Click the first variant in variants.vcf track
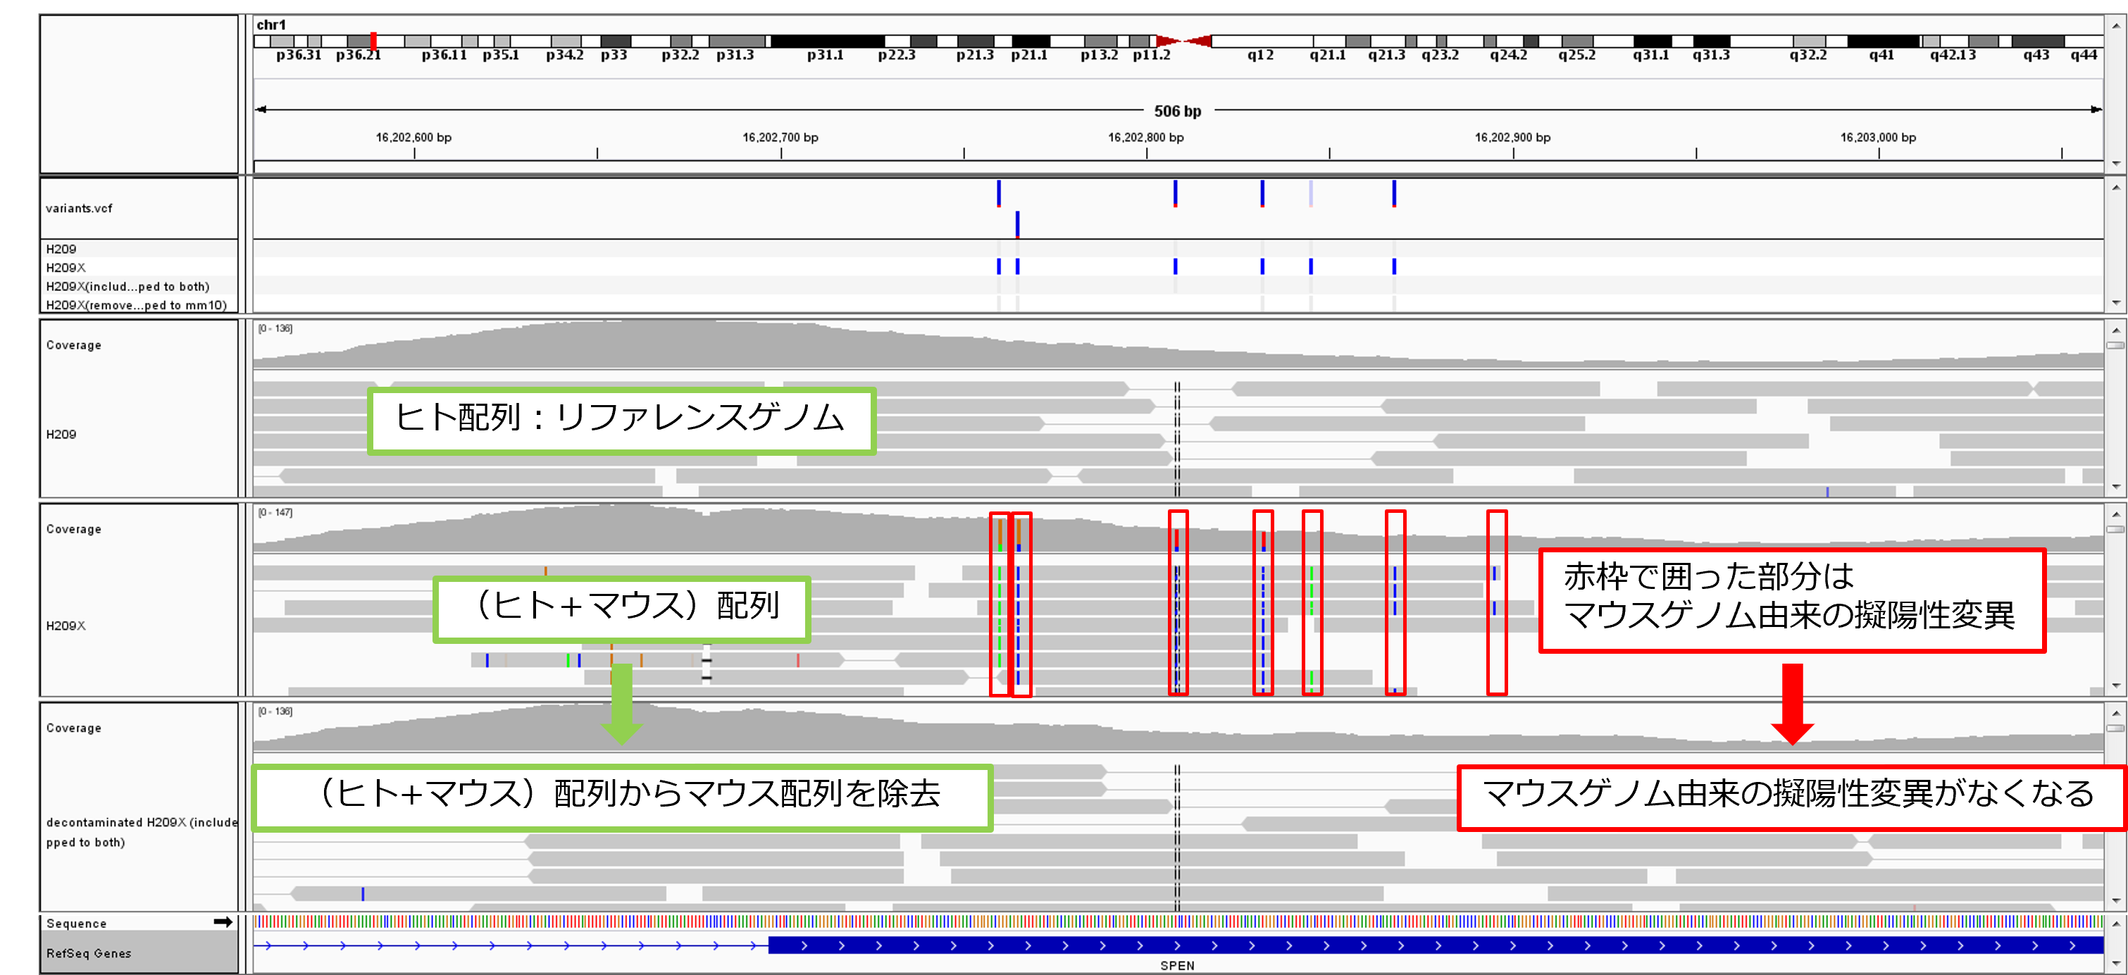2128x975 pixels. click(x=999, y=193)
